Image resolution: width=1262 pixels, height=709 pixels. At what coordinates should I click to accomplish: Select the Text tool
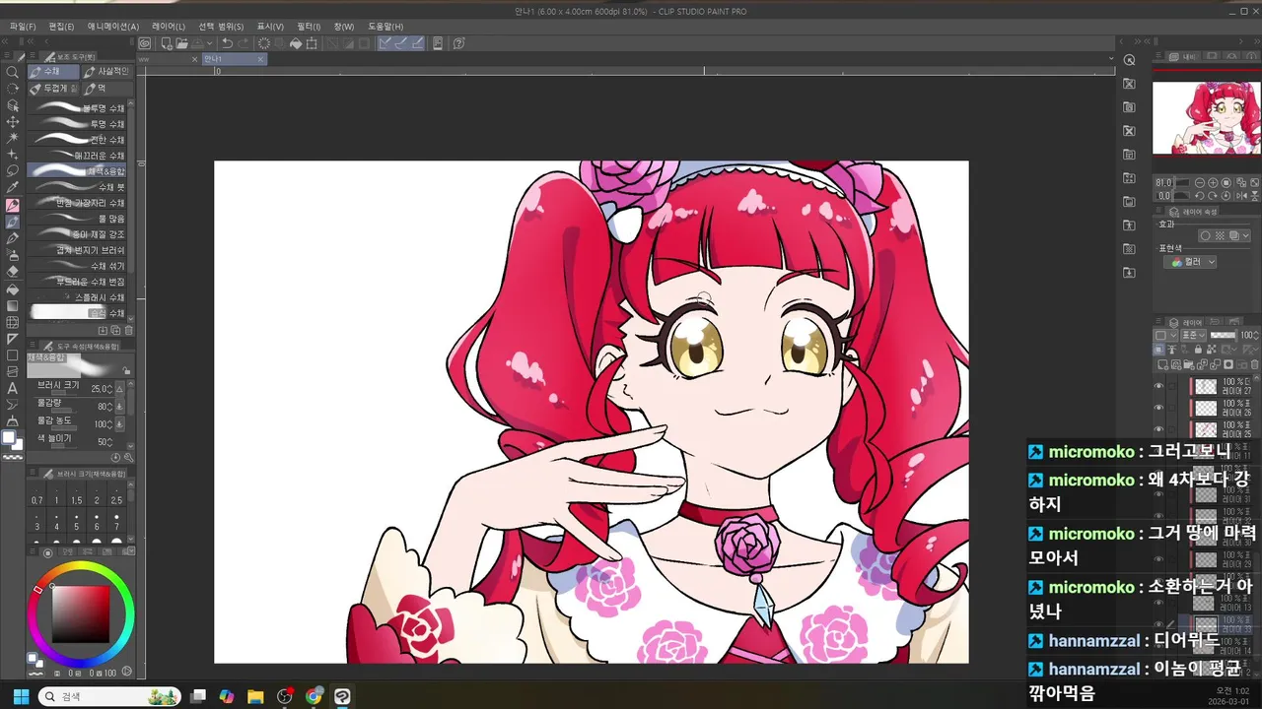coord(13,389)
